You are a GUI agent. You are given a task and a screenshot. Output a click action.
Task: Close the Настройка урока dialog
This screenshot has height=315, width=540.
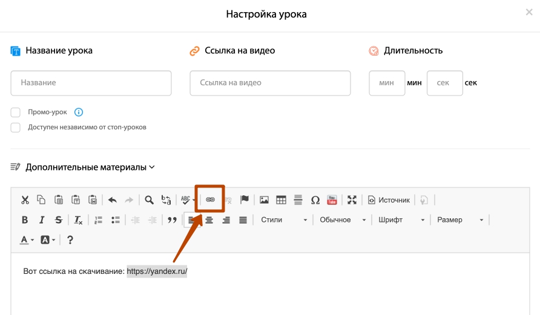529,12
